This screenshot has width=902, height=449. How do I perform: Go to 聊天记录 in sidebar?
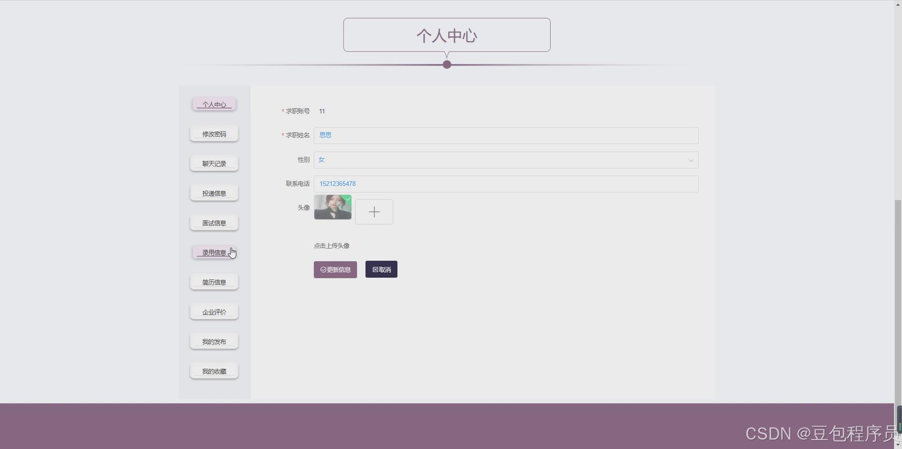(214, 163)
